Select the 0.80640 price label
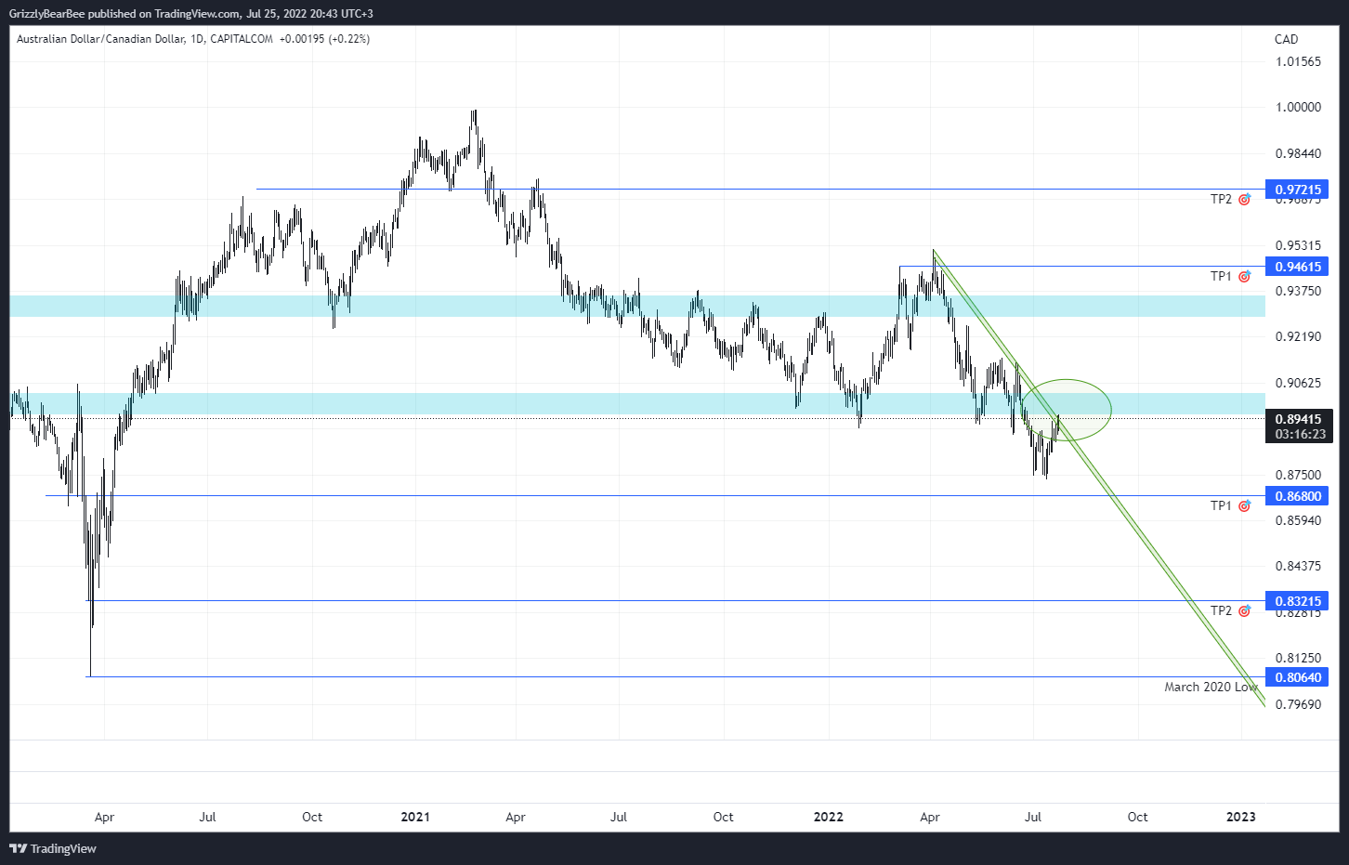Viewport: 1349px width, 865px height. [x=1297, y=677]
